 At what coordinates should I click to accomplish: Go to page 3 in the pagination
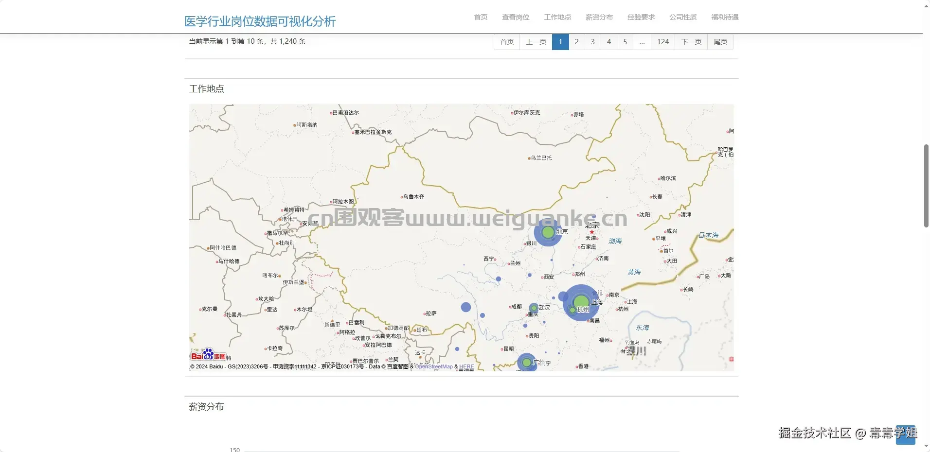pos(593,42)
